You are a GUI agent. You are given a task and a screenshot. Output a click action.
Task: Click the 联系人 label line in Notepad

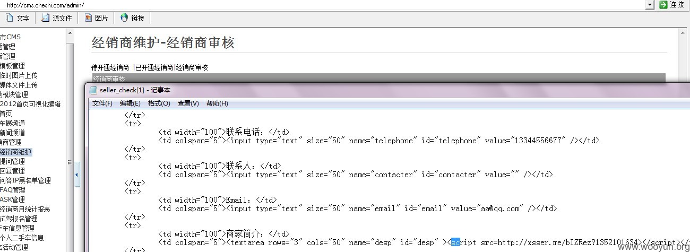click(x=219, y=166)
